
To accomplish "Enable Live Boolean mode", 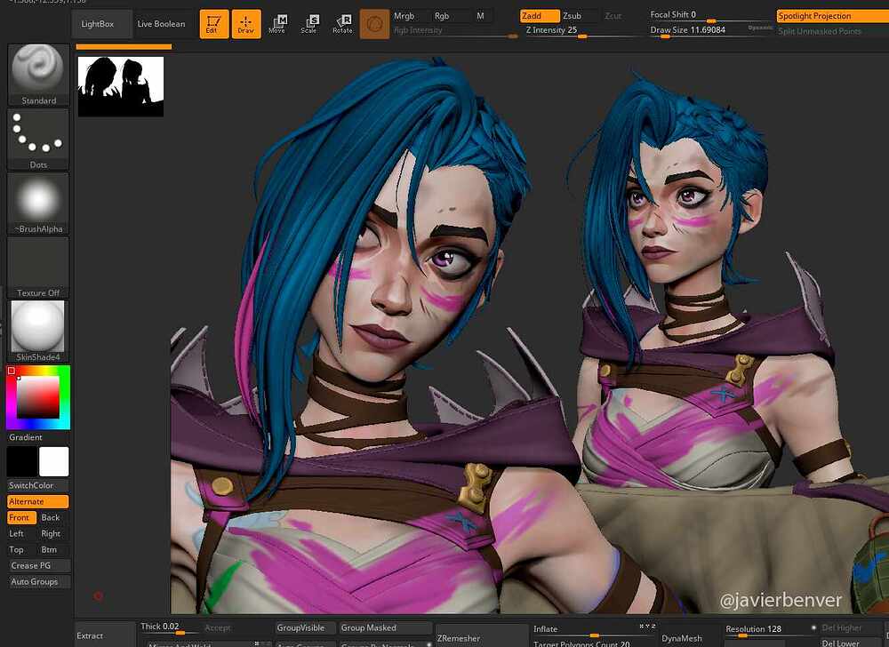I will (161, 24).
